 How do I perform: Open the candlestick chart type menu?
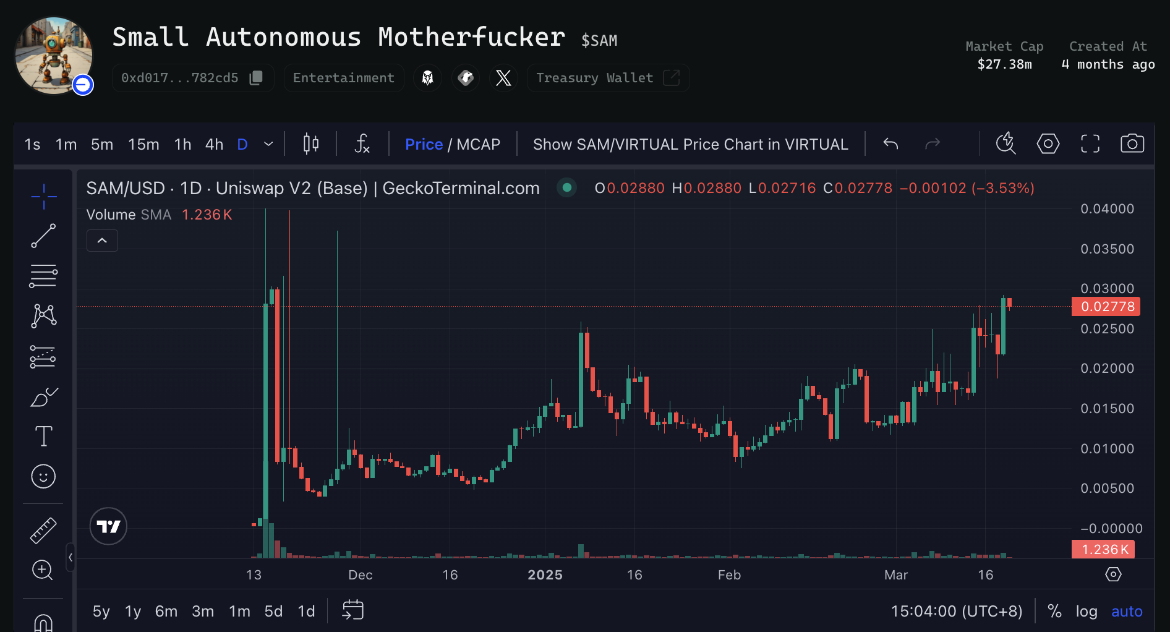[311, 144]
